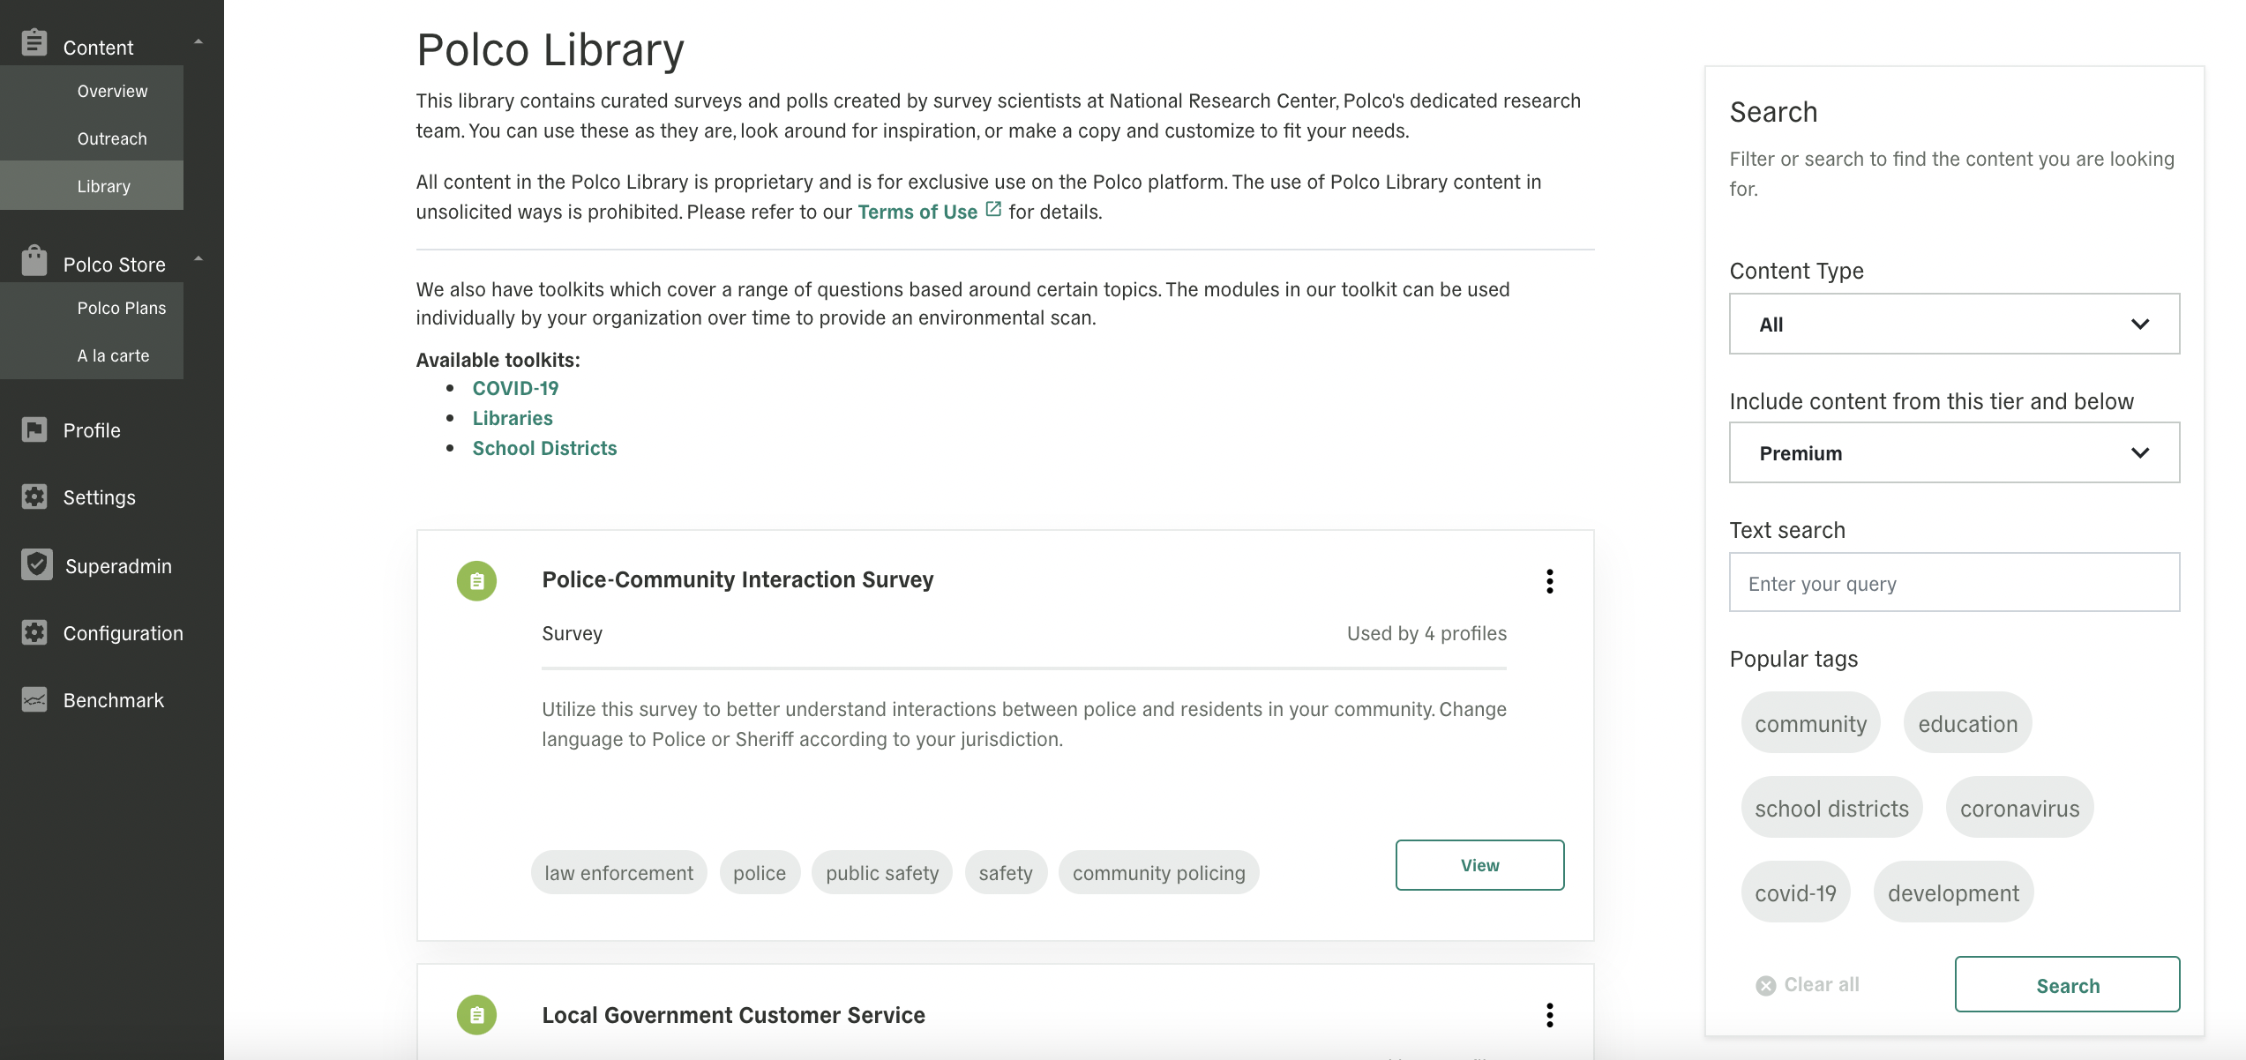Screen dimensions: 2246x1060
Task: Go to Profile in the sidebar
Action: point(92,430)
